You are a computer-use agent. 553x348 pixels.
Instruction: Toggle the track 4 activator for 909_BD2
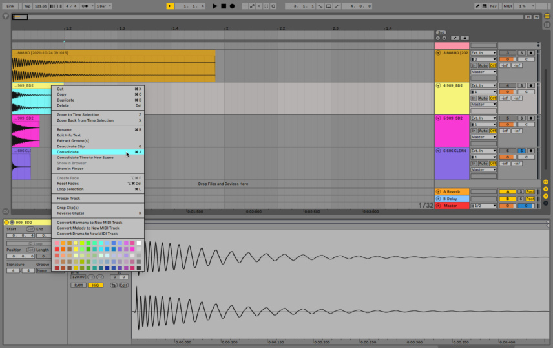tap(508, 85)
